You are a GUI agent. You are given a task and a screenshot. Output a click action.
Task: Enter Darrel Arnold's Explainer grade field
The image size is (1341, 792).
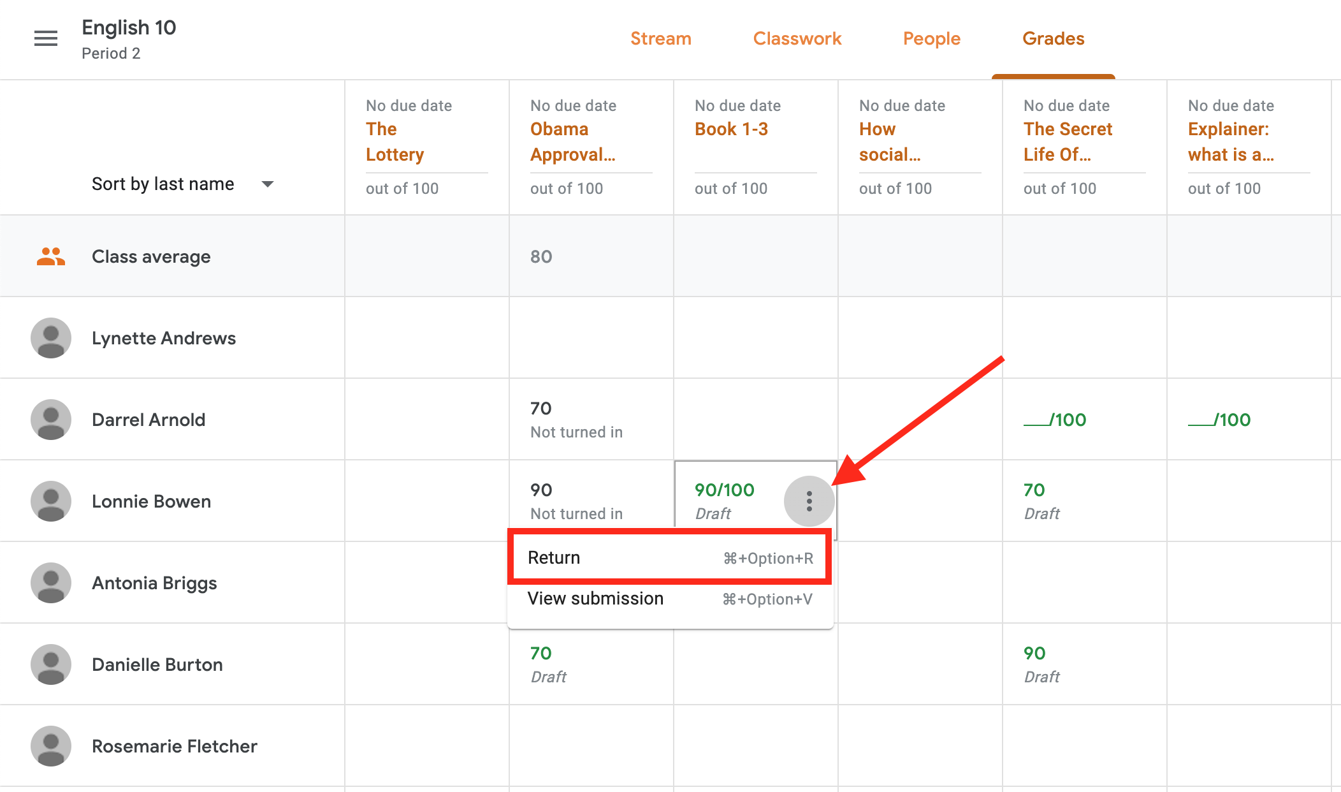(1219, 420)
